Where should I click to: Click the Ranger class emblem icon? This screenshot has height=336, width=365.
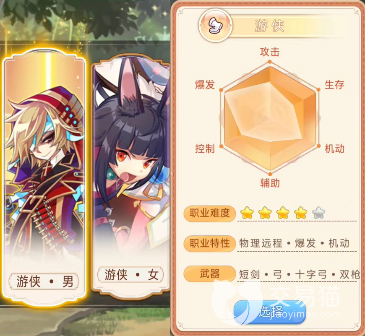215,25
